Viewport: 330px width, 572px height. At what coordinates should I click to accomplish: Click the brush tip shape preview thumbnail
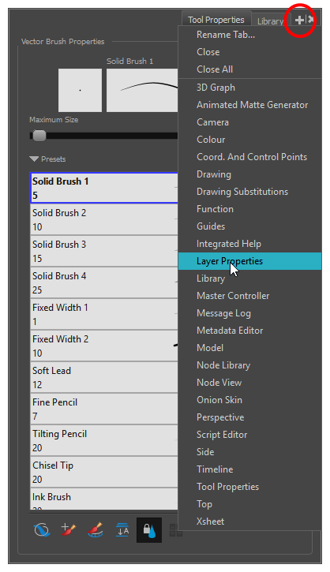point(80,90)
